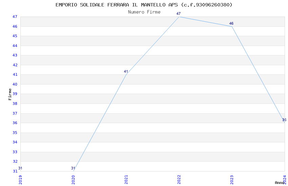Click the 2019 x-axis year label
Image resolution: width=288 pixels, height=186 pixels.
(x=20, y=180)
